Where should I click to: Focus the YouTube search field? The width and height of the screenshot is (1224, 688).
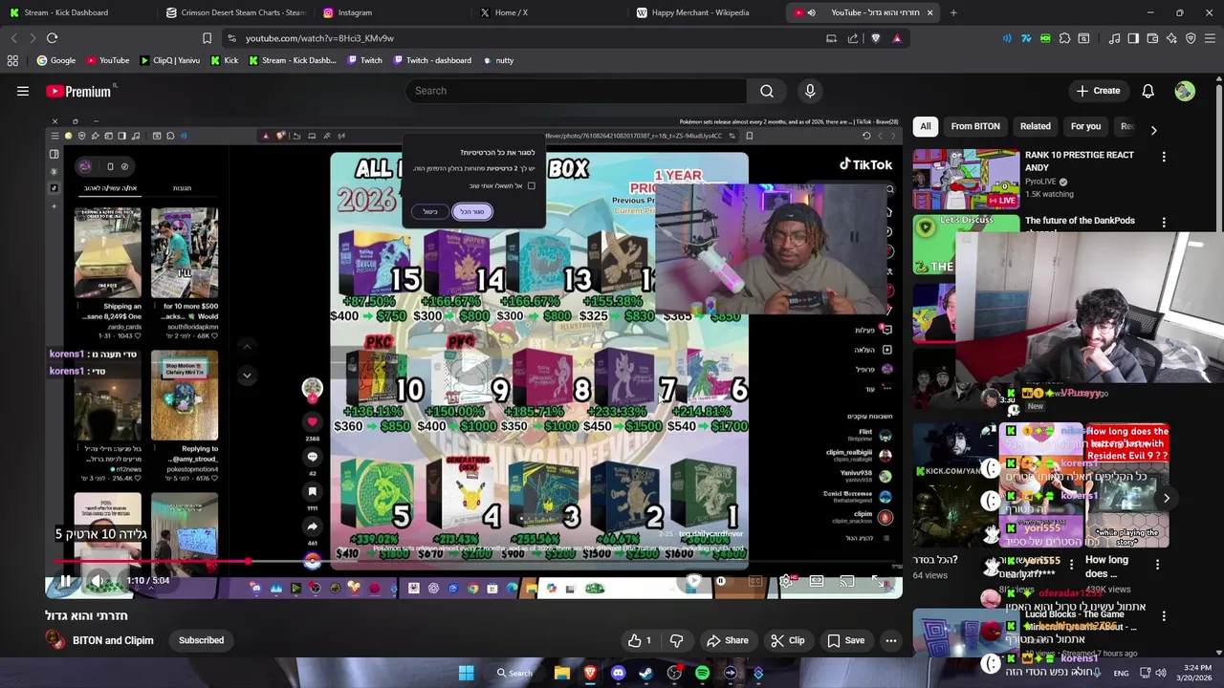[577, 91]
